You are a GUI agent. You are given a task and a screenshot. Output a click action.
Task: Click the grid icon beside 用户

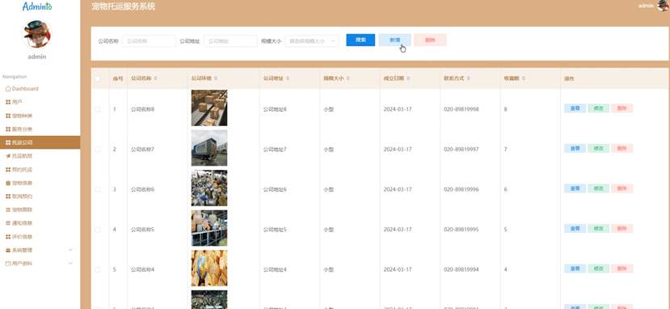point(8,102)
